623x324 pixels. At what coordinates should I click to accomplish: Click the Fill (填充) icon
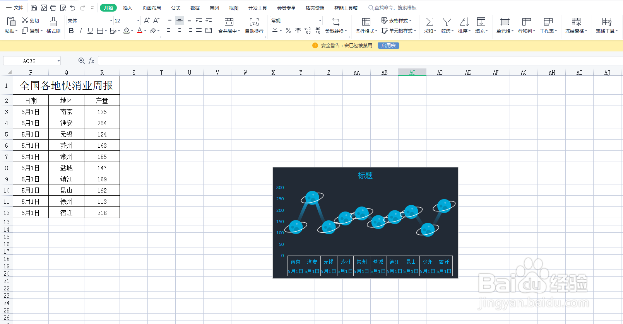pos(481,22)
